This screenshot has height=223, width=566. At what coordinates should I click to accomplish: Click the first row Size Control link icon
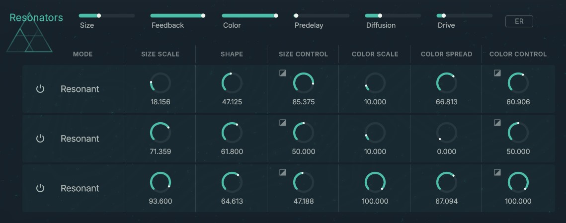[x=283, y=73]
